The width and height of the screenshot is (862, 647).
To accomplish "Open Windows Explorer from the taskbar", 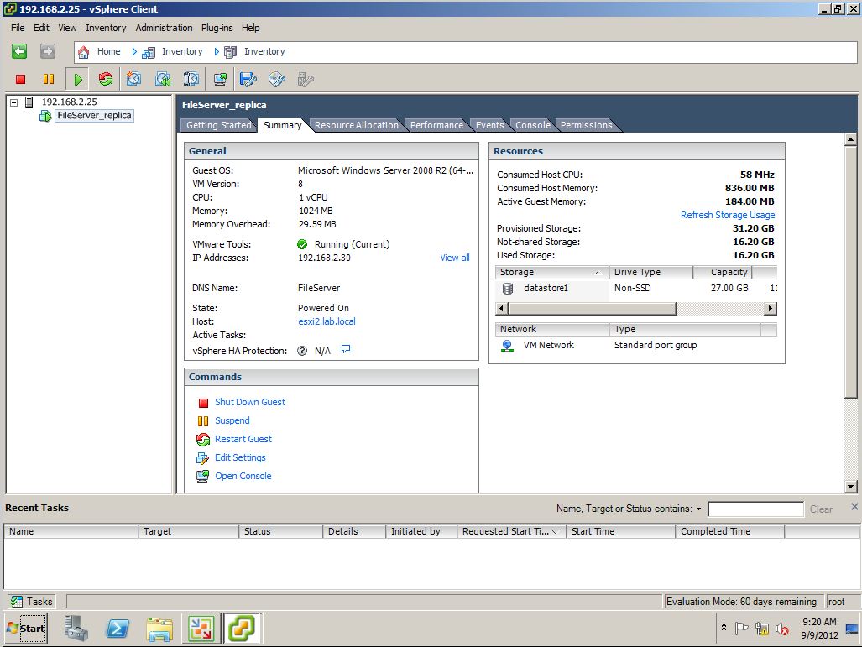I will click(x=159, y=629).
